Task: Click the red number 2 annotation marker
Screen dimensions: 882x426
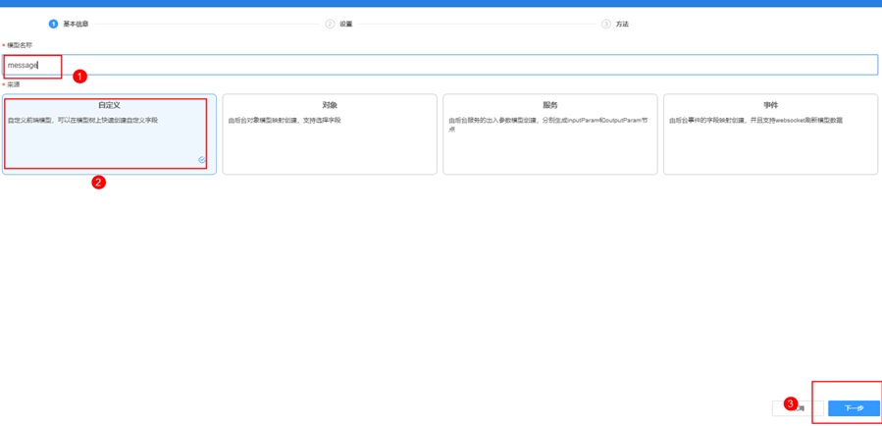Action: click(x=98, y=182)
